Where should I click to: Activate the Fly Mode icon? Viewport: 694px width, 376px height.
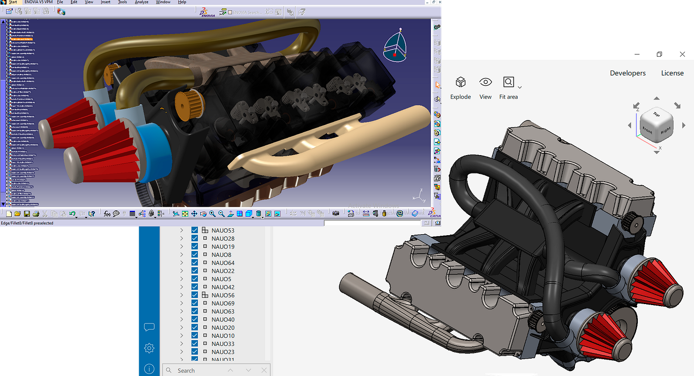[x=175, y=214]
